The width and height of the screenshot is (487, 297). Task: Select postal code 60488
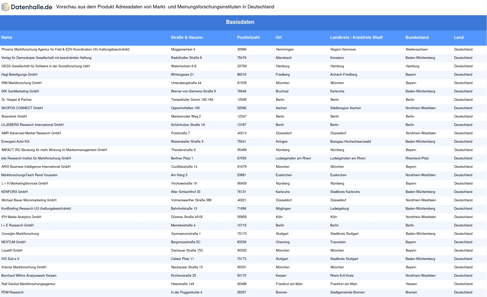point(242,284)
